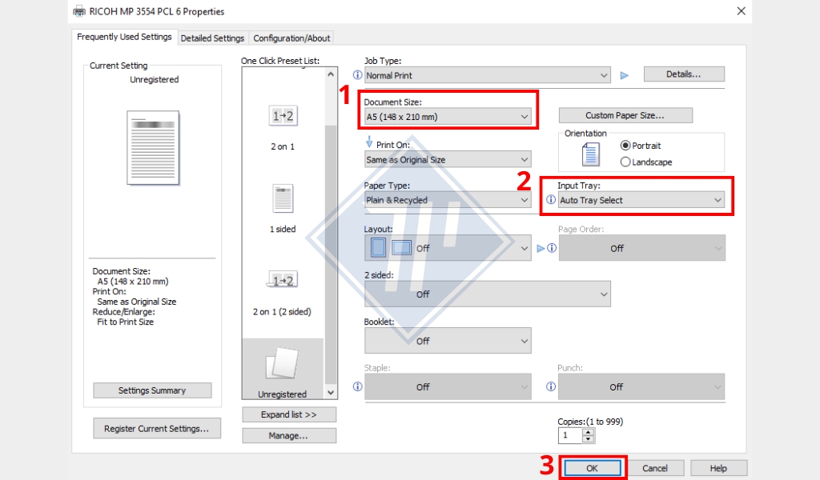820x480 pixels.
Task: Click the 2 on 1 preset icon
Action: (282, 117)
